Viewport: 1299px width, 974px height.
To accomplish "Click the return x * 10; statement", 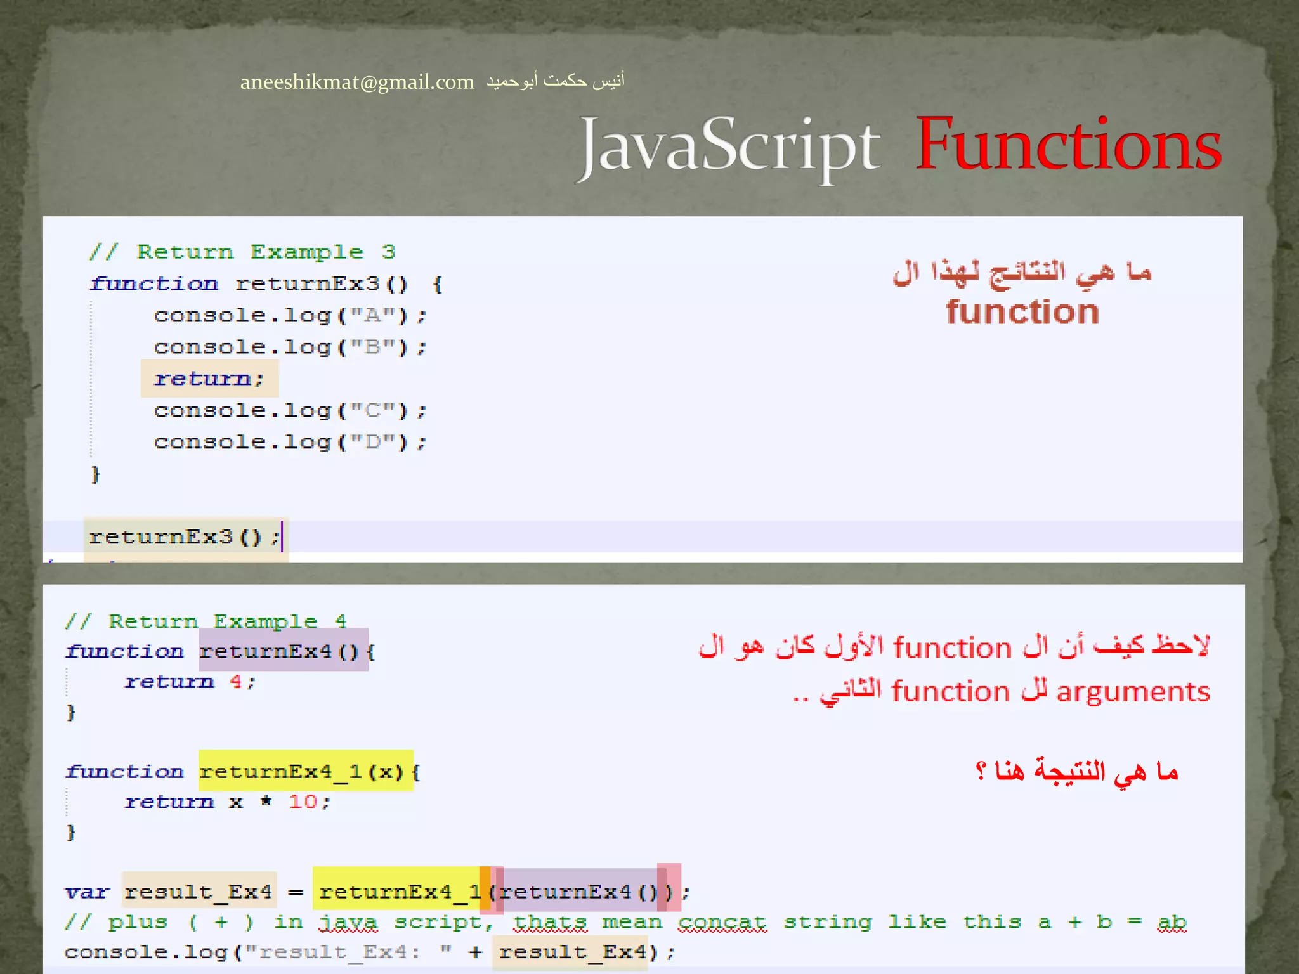I will pyautogui.click(x=227, y=802).
